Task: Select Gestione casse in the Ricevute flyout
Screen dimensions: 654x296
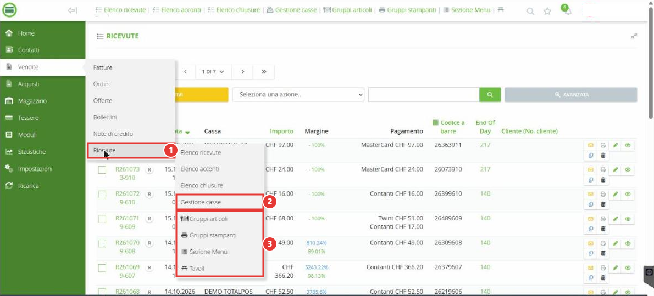Action: point(201,202)
